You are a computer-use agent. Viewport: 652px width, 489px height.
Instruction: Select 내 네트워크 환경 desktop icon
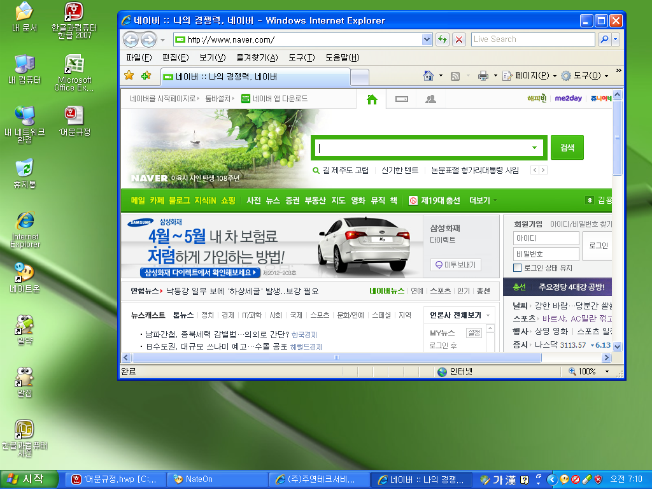point(25,124)
